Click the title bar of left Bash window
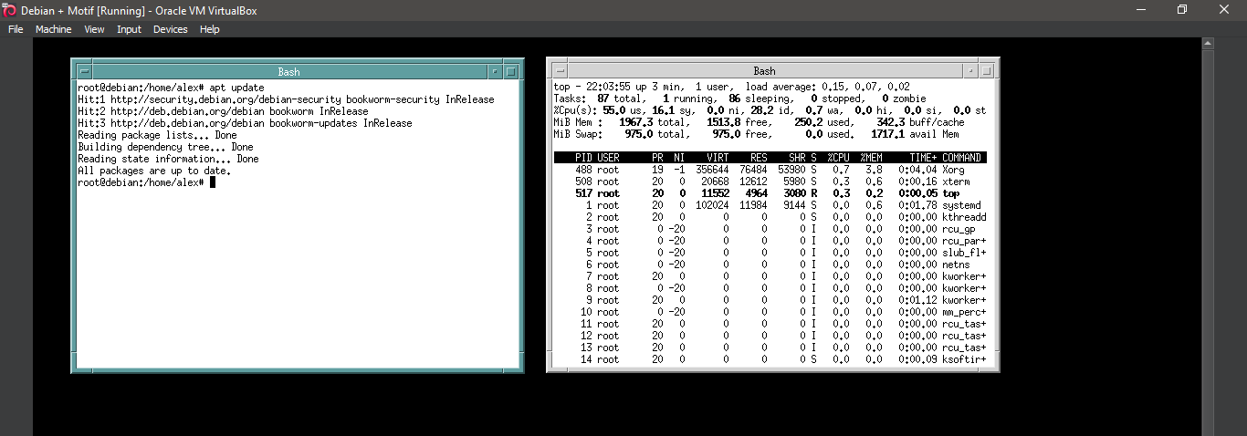The image size is (1247, 436). coord(289,71)
